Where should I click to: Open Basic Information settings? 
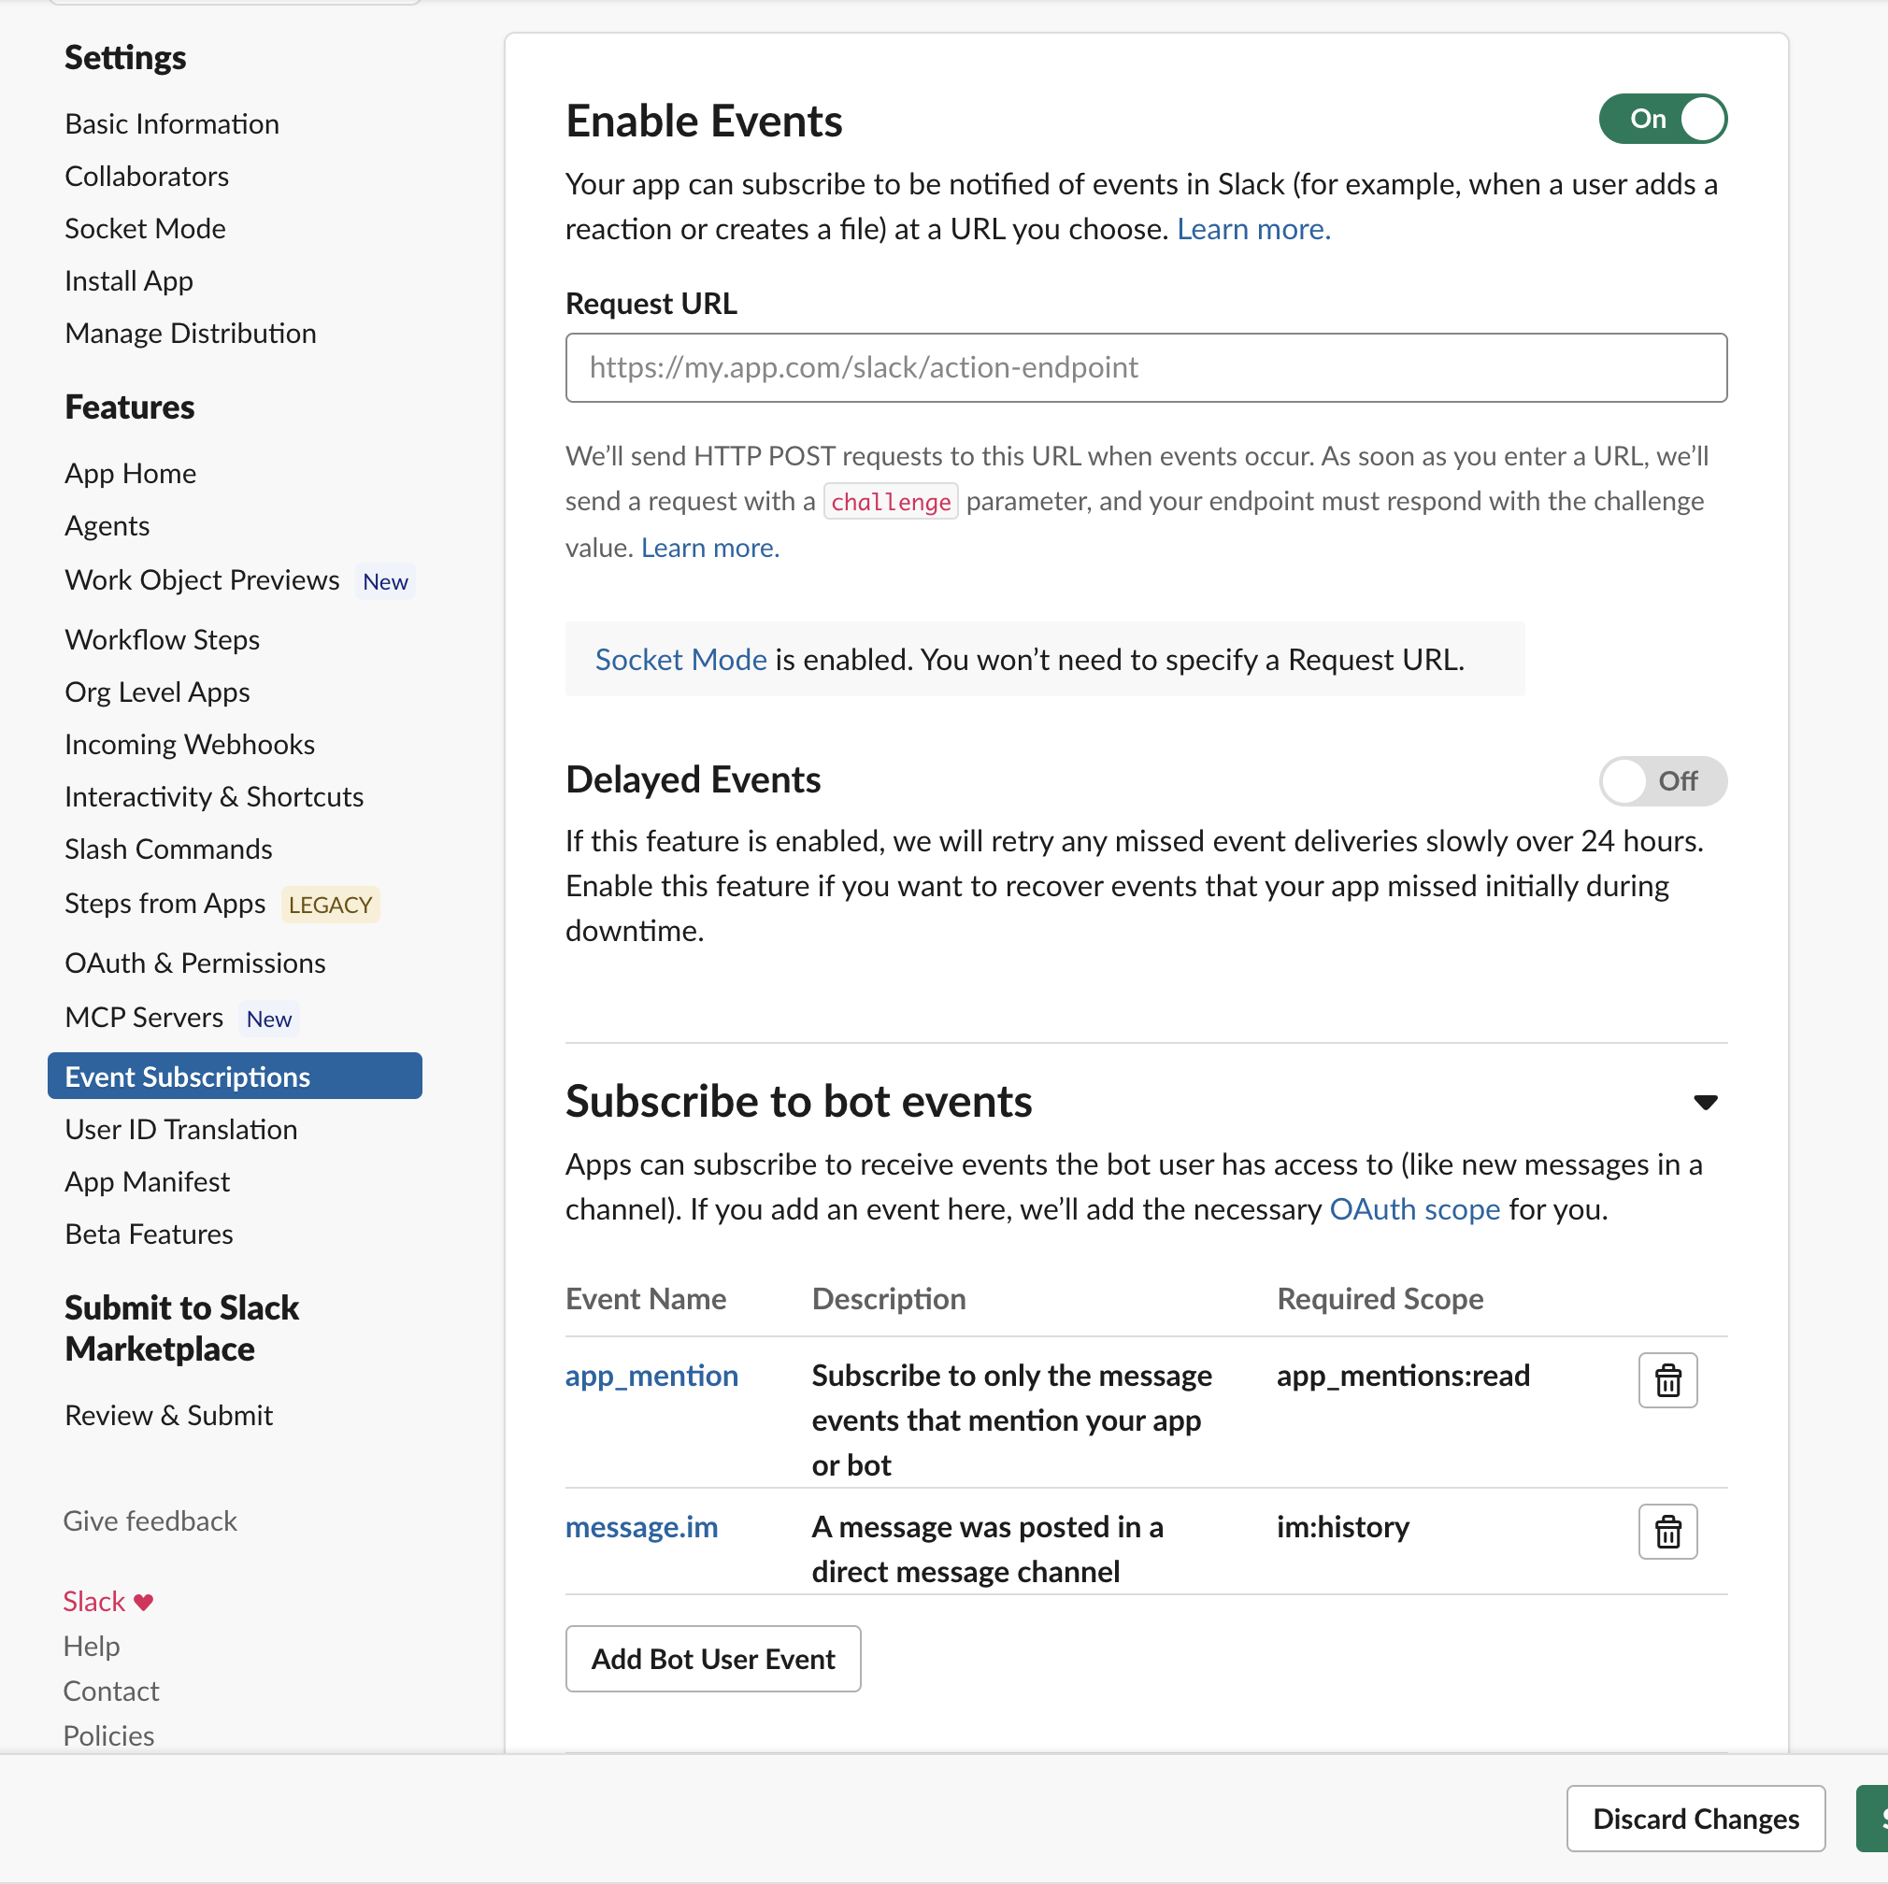click(x=172, y=124)
